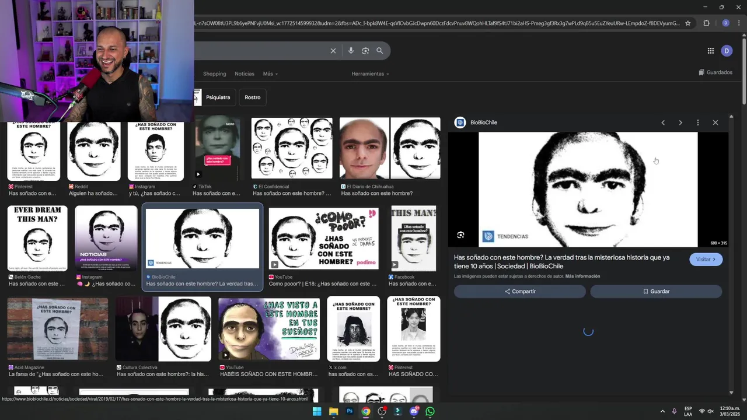Open the volume muted speaker icon
Screen dimensions: 747x420
711,411
